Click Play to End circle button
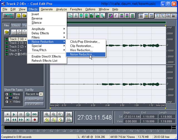Screen dimensions: 178x140 click(x=28, y=114)
